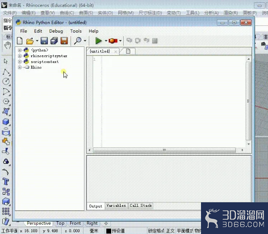
Task: Click the Step Over debug icon
Action: (138, 41)
